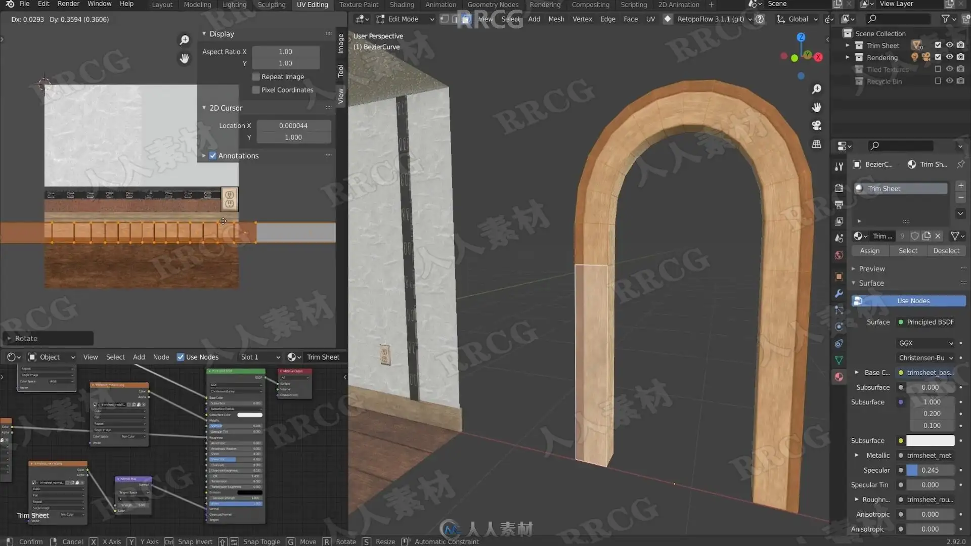971x546 pixels.
Task: Open the Mesh menu in viewport header
Action: point(556,19)
